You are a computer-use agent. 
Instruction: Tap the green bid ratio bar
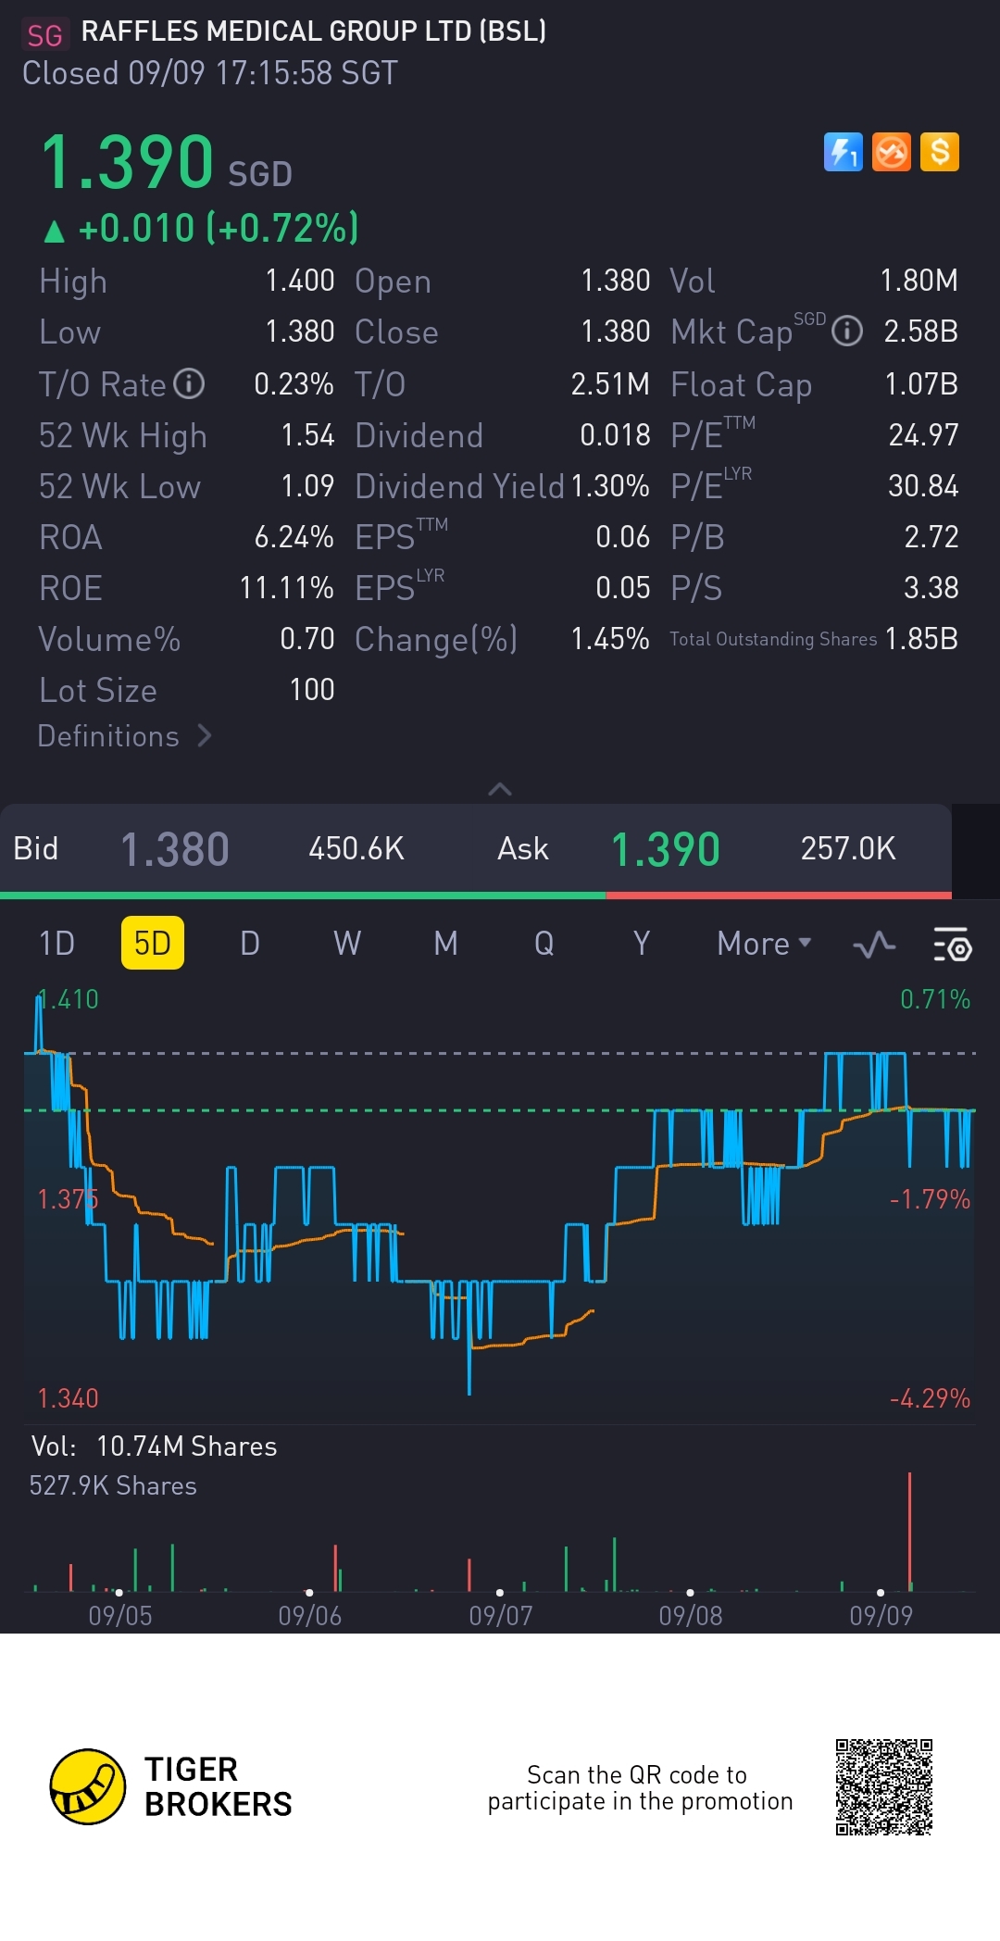pyautogui.click(x=303, y=895)
